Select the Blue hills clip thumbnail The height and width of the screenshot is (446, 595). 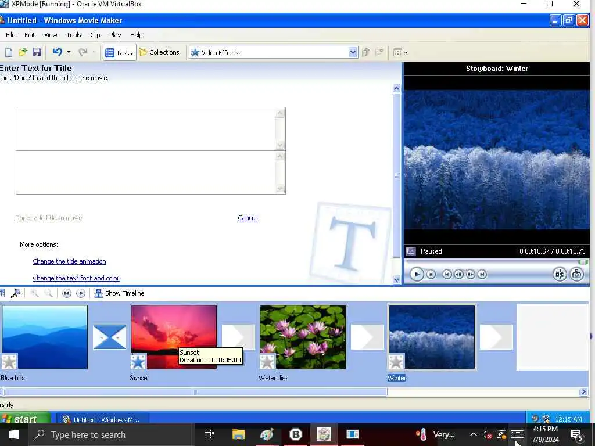[x=45, y=337]
